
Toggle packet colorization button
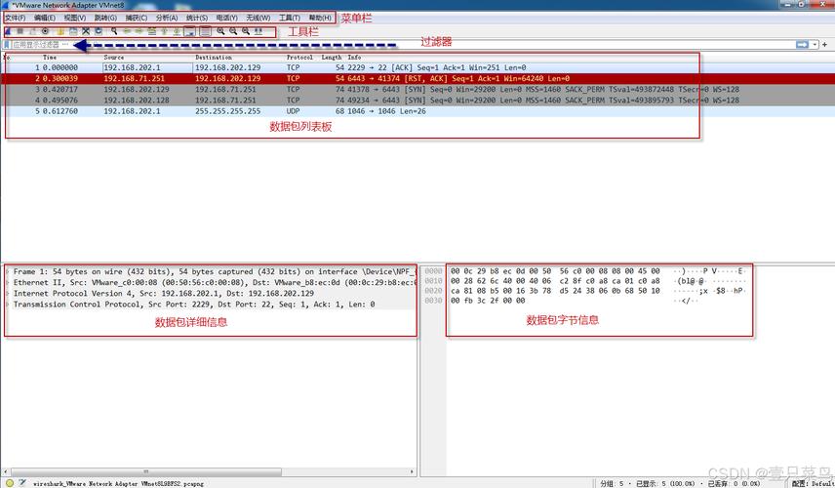pyautogui.click(x=205, y=31)
